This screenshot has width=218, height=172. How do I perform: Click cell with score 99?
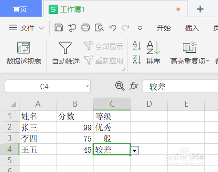pyautogui.click(x=75, y=127)
